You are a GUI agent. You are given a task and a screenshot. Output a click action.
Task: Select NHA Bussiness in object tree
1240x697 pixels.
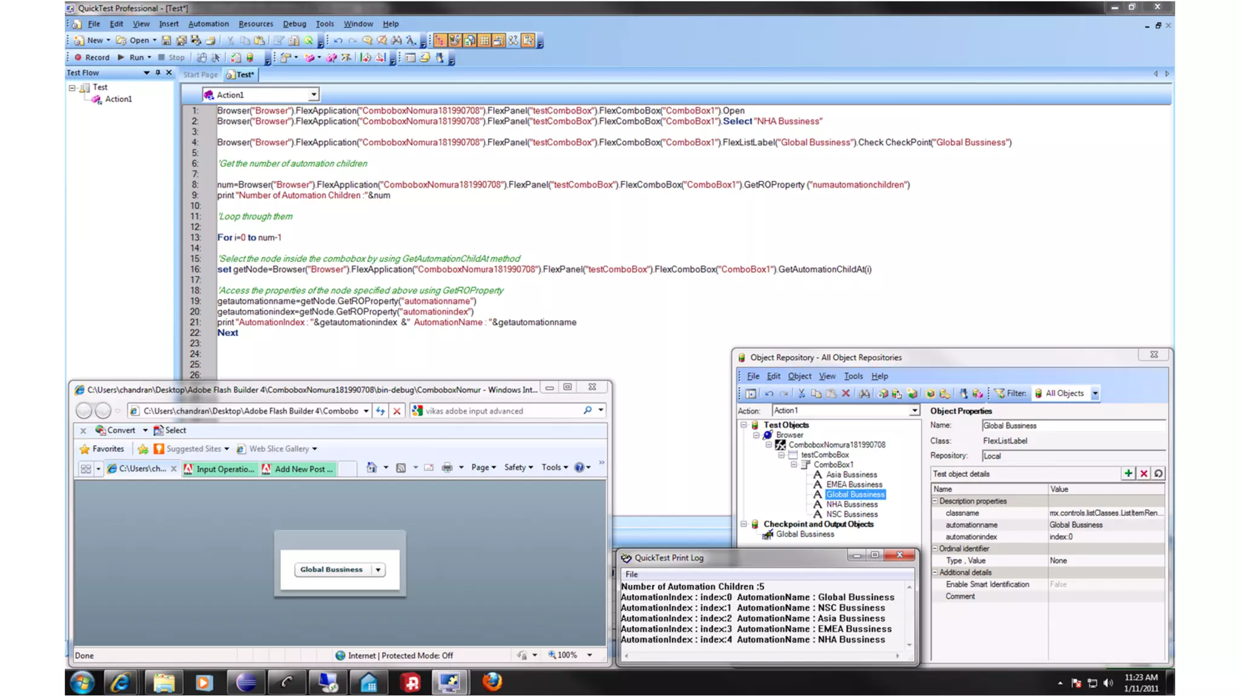[x=851, y=505]
